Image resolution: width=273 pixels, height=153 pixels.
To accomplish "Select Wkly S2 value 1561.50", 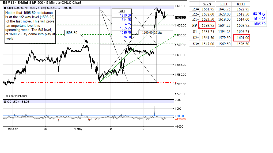I will (208, 38).
